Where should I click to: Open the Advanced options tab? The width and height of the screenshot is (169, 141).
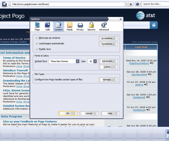point(104,26)
